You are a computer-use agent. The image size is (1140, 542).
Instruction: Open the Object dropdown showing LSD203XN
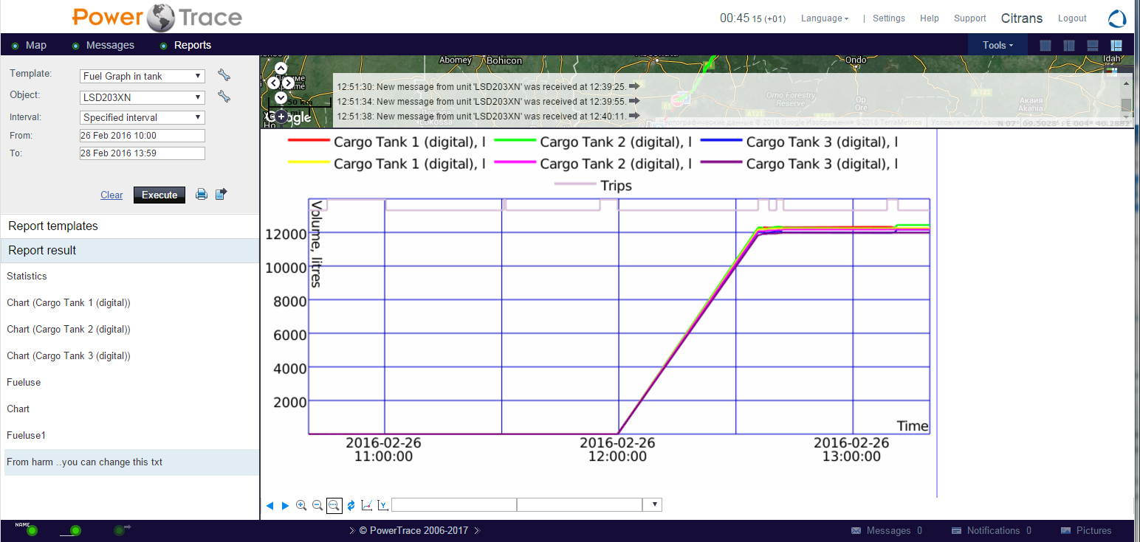pyautogui.click(x=142, y=97)
